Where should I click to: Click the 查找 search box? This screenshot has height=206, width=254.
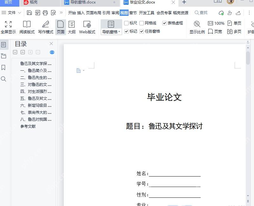(x=201, y=13)
